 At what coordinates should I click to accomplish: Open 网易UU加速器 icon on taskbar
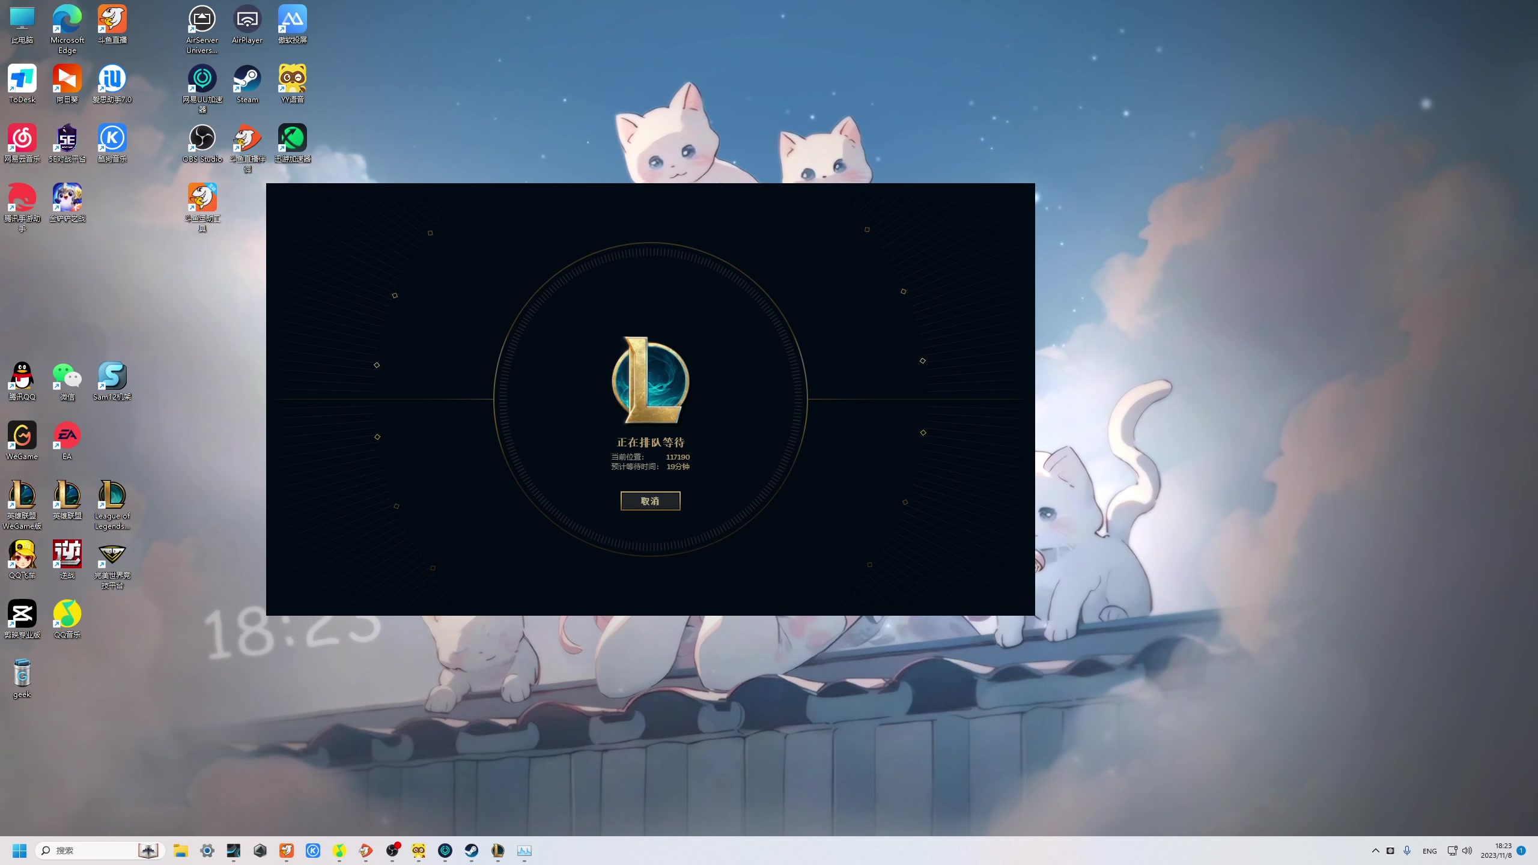445,851
